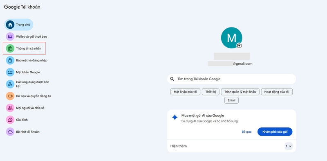The image size is (327, 161).
Task: Click Khám phá các gói button
Action: click(x=275, y=132)
